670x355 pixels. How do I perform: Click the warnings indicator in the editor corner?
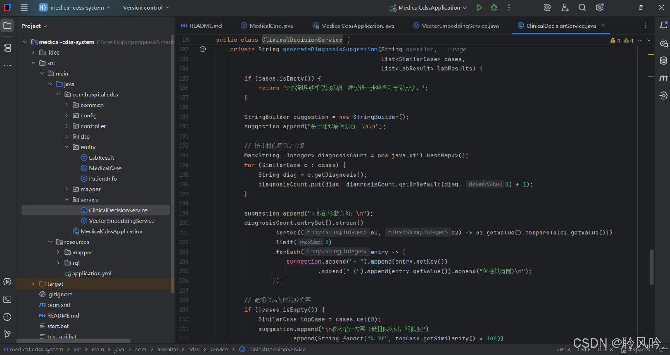tap(622, 40)
